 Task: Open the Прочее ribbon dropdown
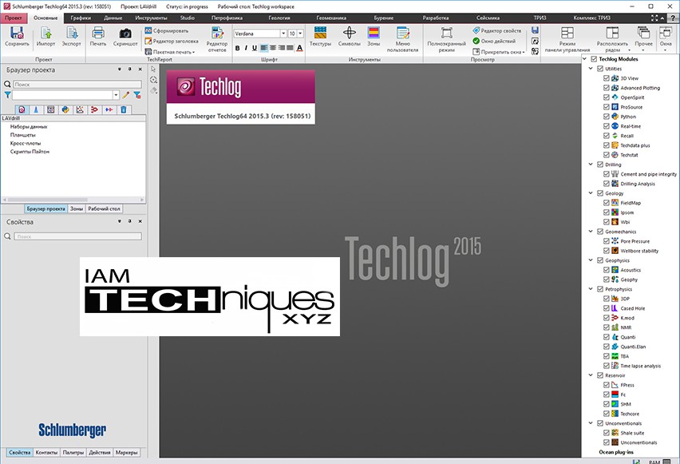pyautogui.click(x=643, y=38)
